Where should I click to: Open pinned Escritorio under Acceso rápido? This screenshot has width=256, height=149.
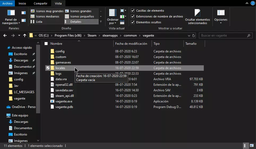coord(20,54)
